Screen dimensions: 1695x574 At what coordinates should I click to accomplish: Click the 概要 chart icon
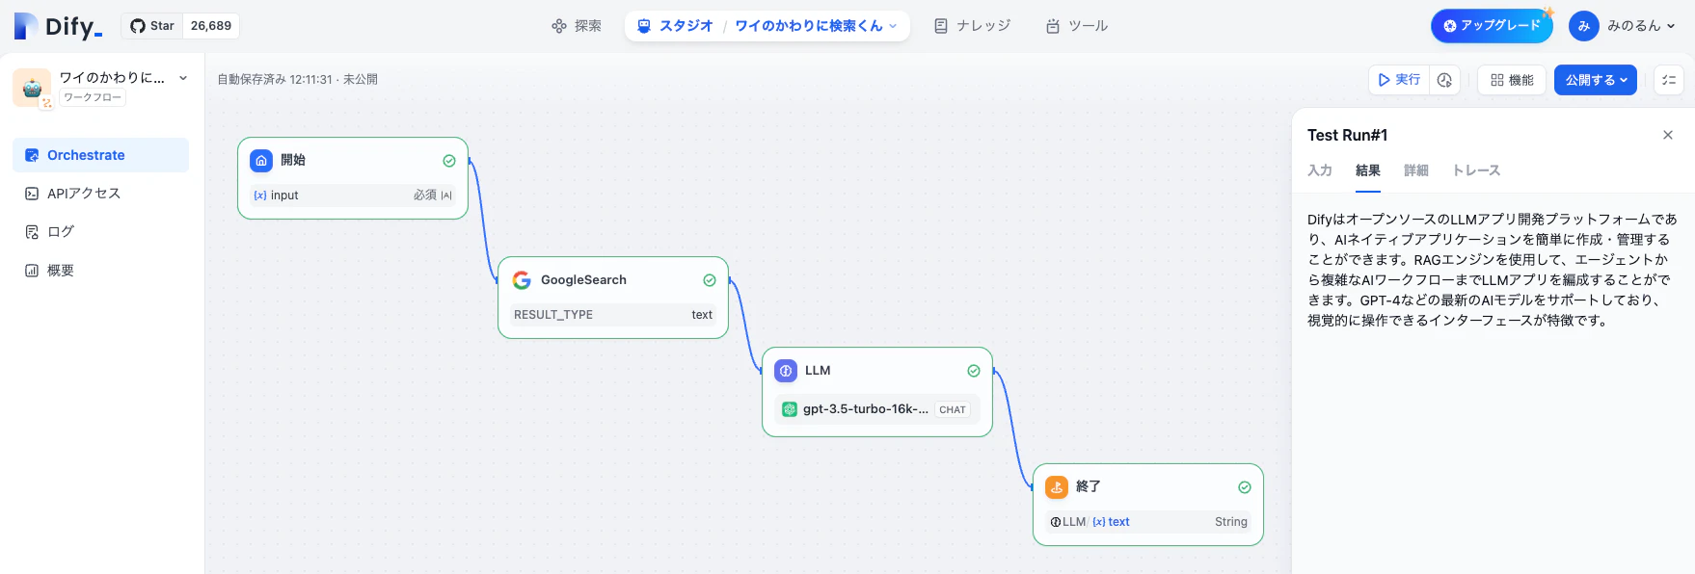coord(32,271)
